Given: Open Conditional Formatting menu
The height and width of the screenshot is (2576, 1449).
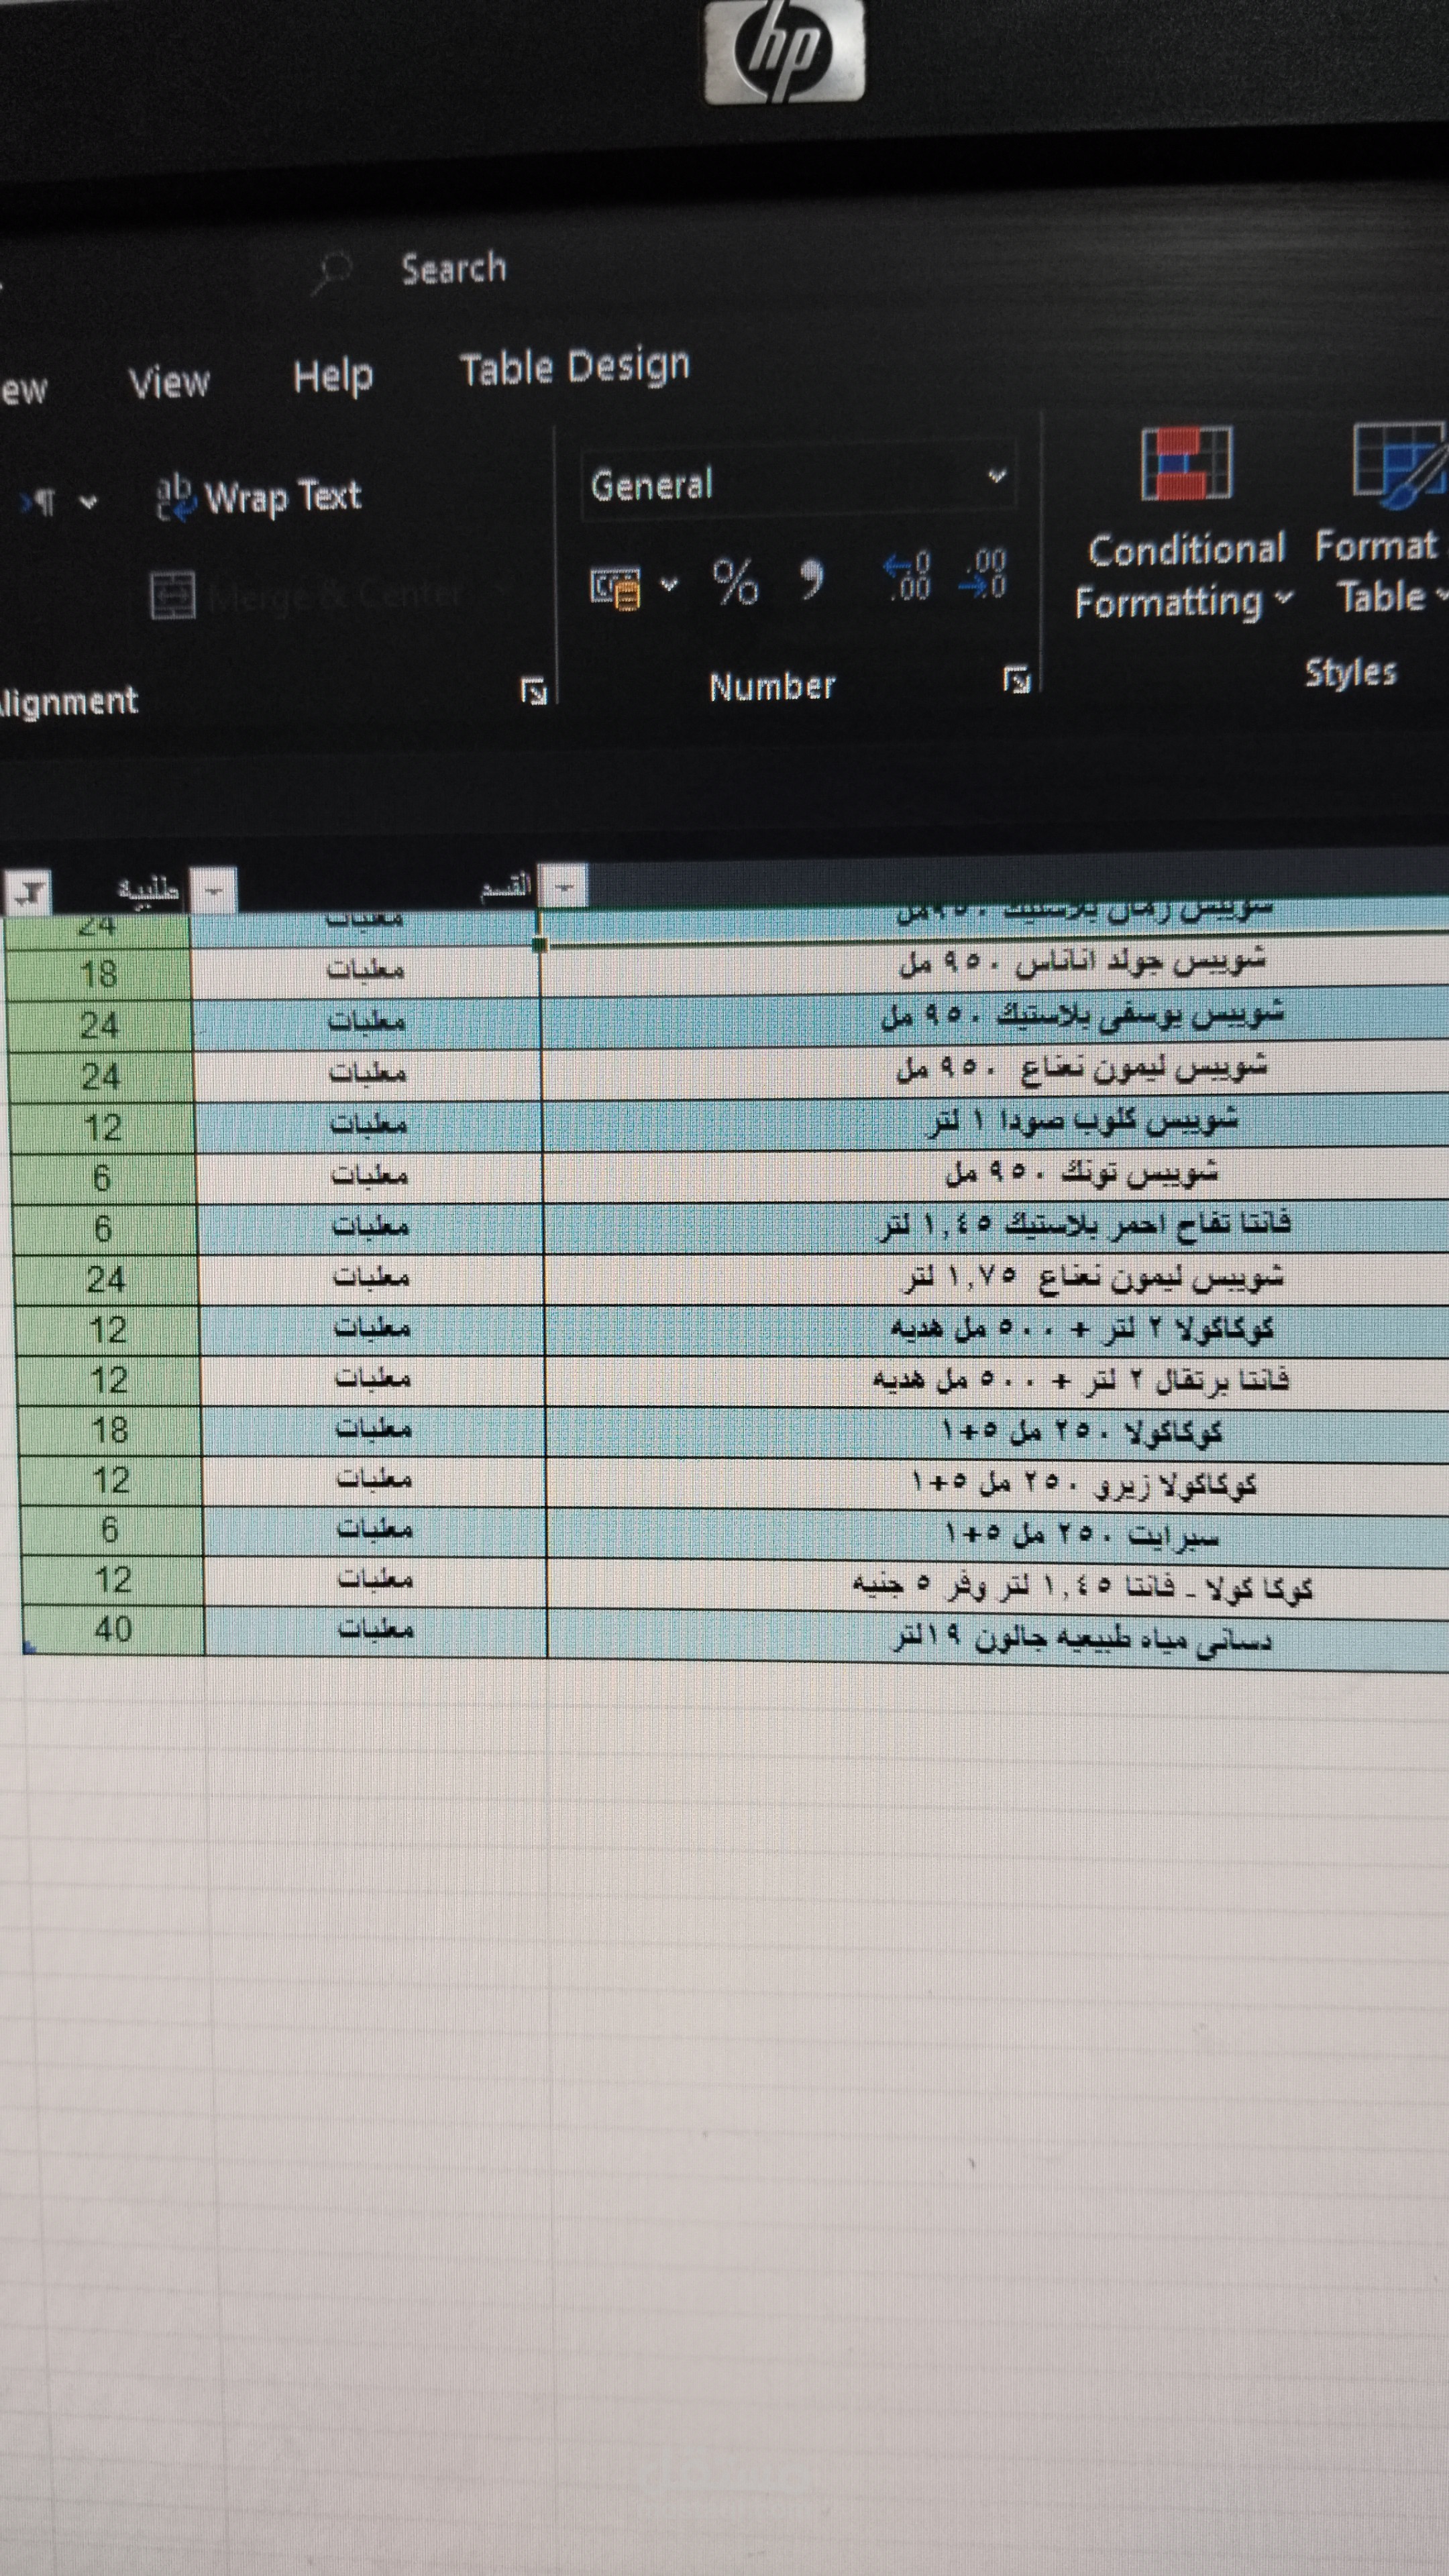Looking at the screenshot, I should pyautogui.click(x=1185, y=524).
